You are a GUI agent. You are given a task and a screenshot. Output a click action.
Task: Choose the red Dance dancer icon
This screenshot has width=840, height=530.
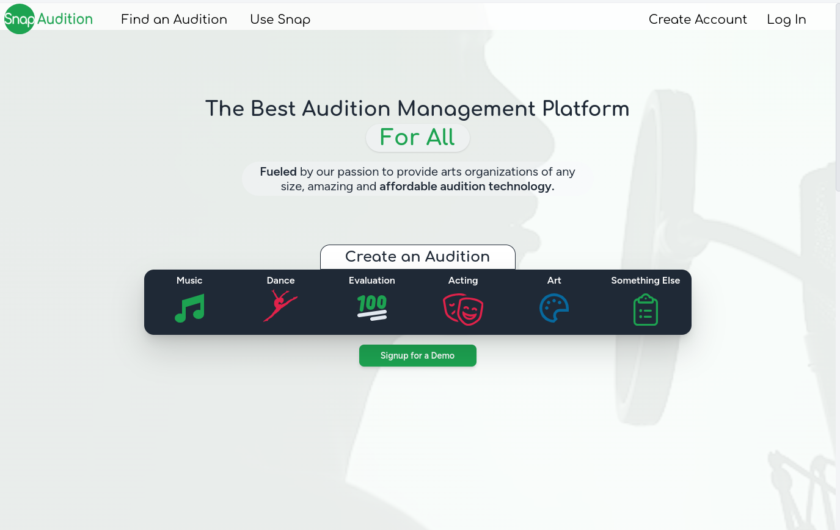tap(280, 306)
